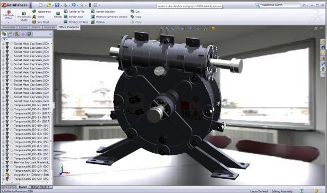Screen dimensions: 327x193
Task: Switch to the Sketch tab
Action: click(36, 27)
